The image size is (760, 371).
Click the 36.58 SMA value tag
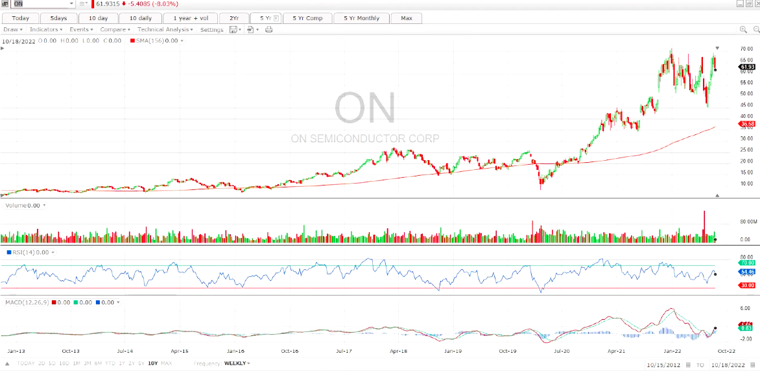tap(748, 124)
